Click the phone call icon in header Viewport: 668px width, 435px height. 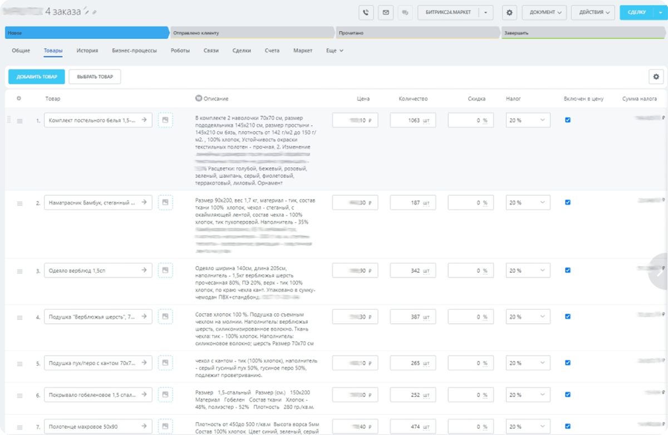(x=366, y=12)
